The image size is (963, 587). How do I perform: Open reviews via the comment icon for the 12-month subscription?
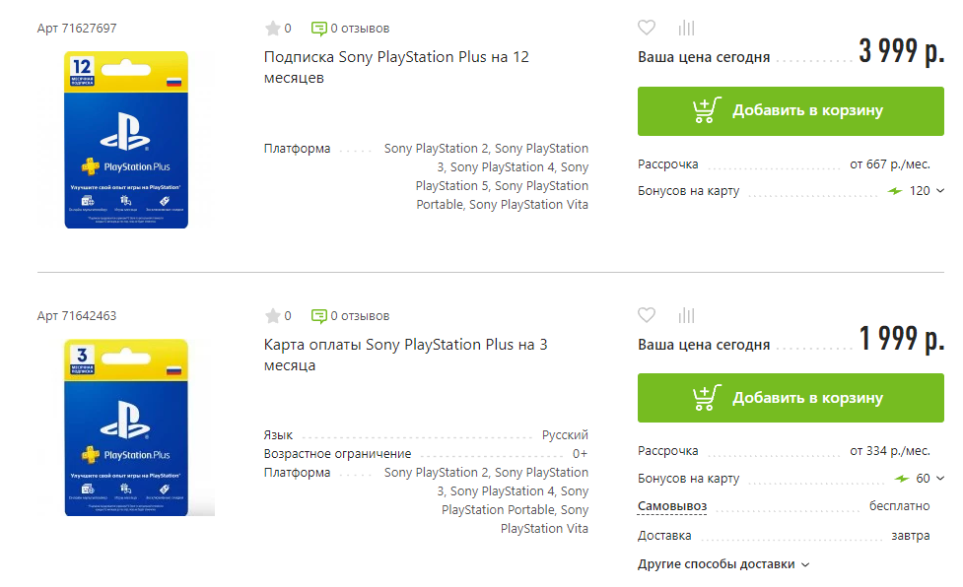(318, 29)
